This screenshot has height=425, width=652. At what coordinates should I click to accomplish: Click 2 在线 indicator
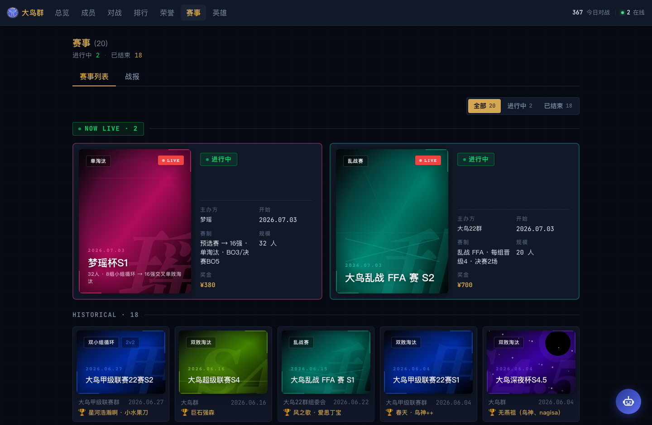pos(633,13)
